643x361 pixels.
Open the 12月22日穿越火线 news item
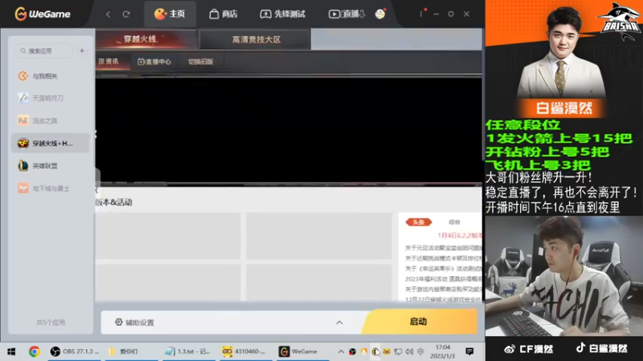444,299
